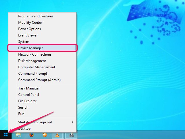
Task: Open VLC media player from taskbar
Action: tap(58, 135)
